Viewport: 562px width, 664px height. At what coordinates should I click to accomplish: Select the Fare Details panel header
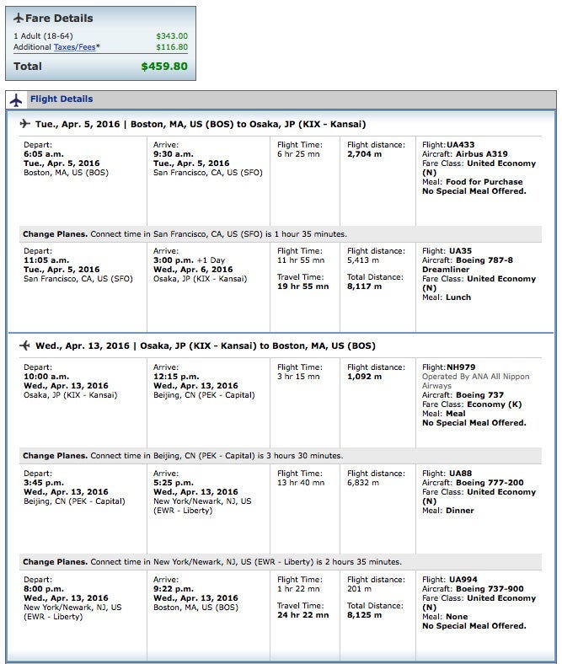pyautogui.click(x=59, y=18)
